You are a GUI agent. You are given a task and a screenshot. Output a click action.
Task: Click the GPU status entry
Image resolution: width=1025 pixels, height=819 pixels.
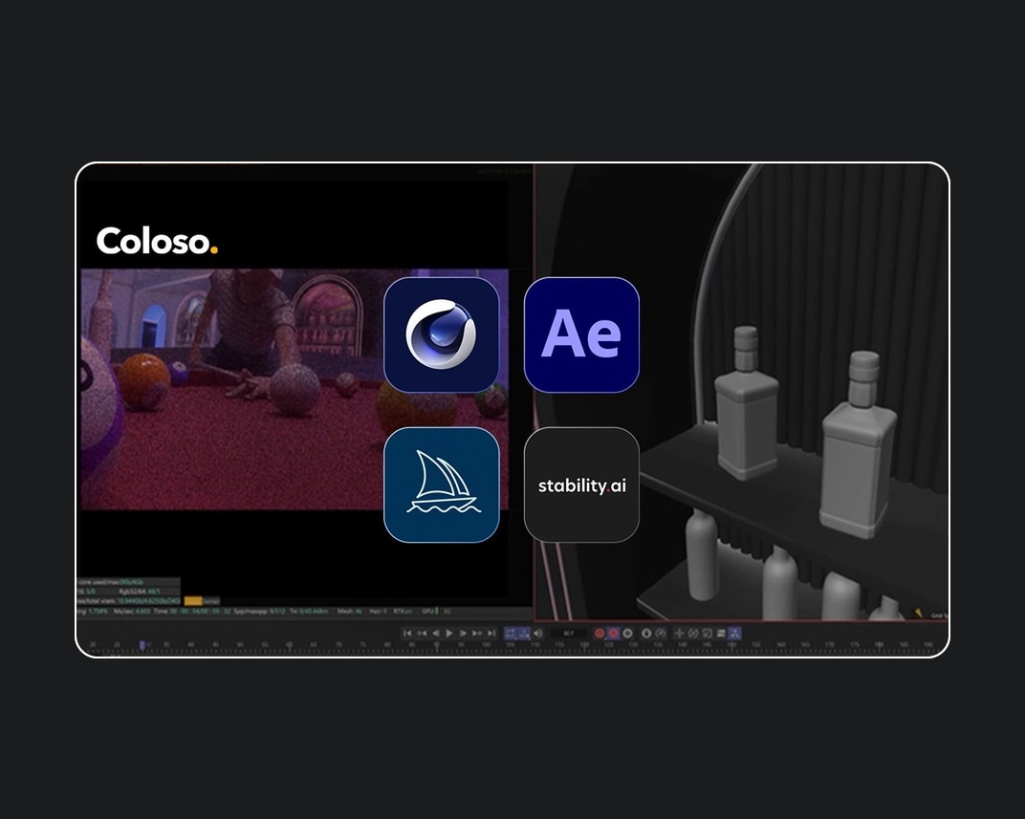pos(437,612)
